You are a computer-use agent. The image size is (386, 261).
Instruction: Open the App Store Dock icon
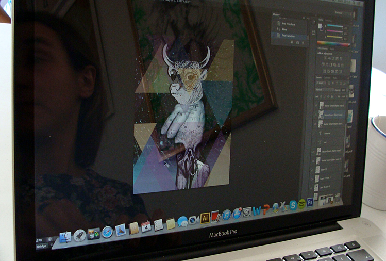[x=237, y=214]
